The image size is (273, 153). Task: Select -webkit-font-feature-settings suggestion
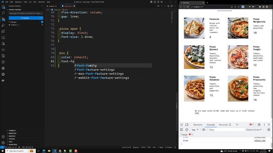(x=113, y=78)
